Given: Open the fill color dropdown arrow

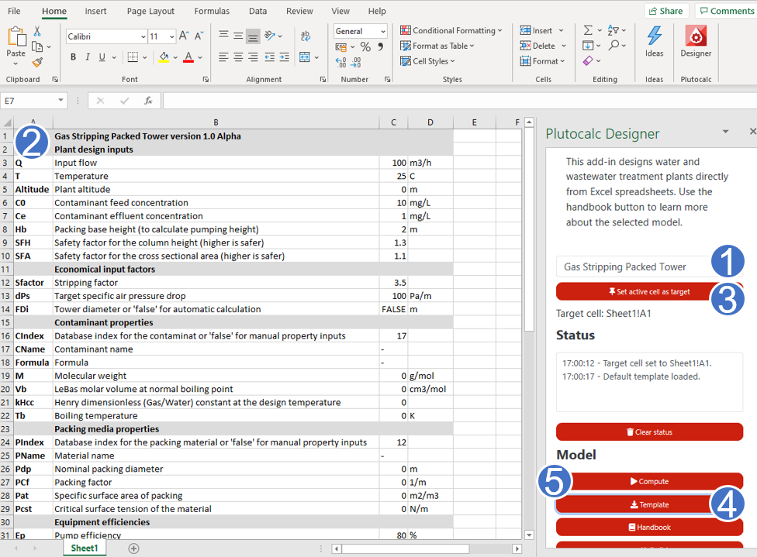Looking at the screenshot, I should point(175,58).
